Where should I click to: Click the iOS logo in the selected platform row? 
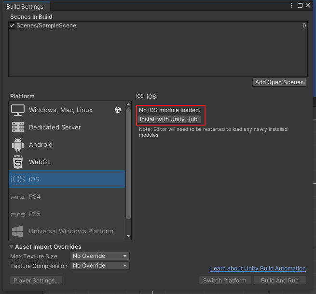[18, 179]
